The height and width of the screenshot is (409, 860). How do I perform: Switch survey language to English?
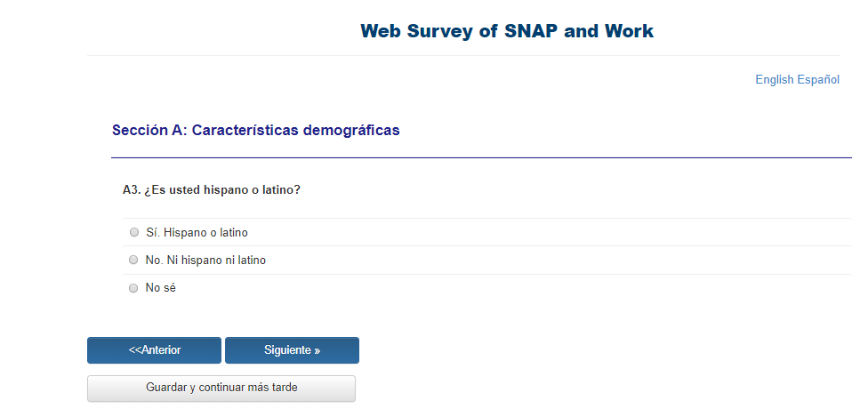(x=774, y=80)
